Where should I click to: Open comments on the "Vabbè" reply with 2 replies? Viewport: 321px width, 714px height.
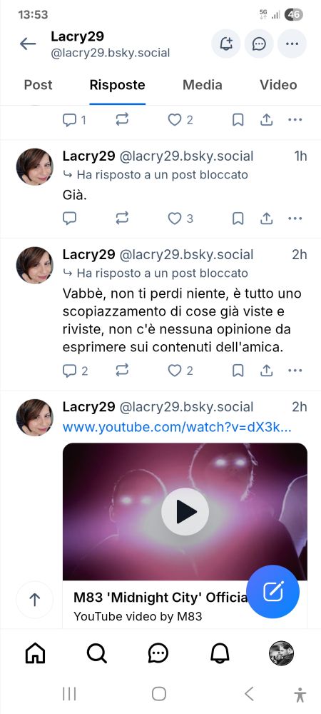[x=75, y=371]
